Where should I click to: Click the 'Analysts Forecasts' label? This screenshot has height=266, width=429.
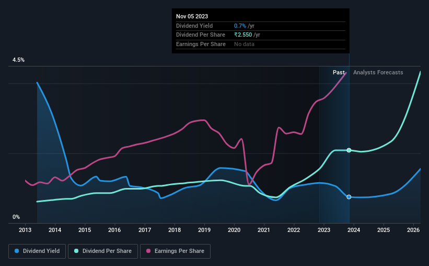click(x=378, y=72)
